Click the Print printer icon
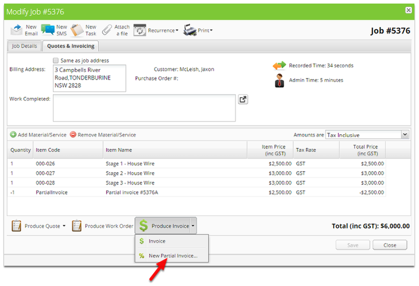Screen dimensions: 419x286 (x=190, y=30)
